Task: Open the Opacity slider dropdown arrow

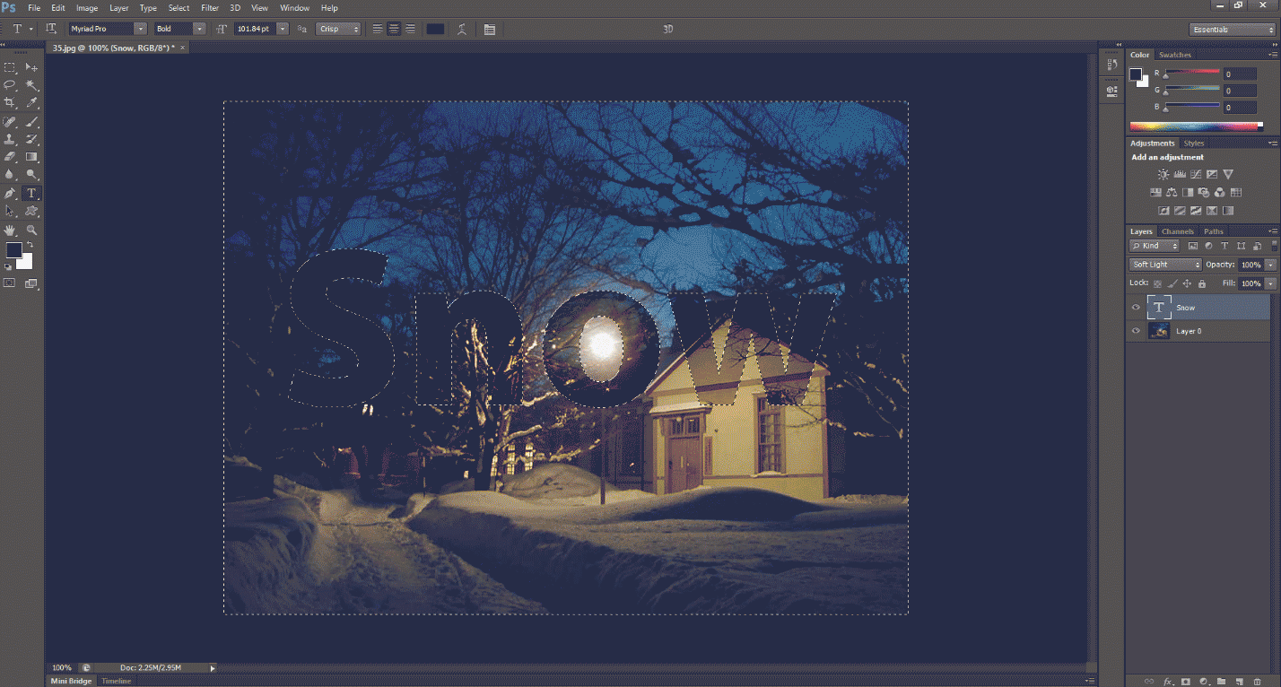Action: click(x=1270, y=265)
